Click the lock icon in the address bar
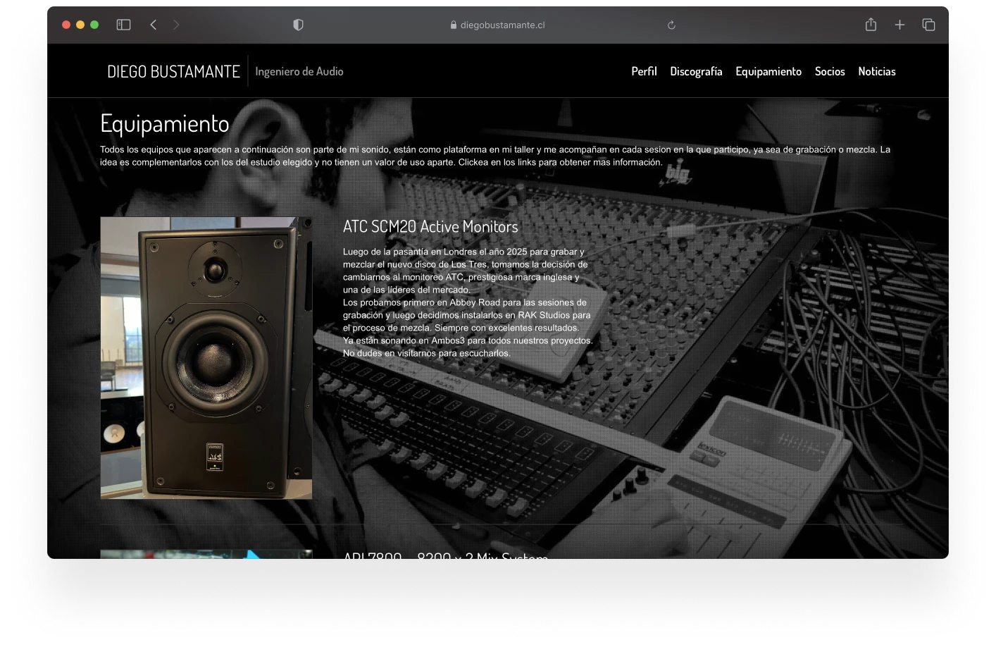Image resolution: width=996 pixels, height=647 pixels. pos(454,25)
